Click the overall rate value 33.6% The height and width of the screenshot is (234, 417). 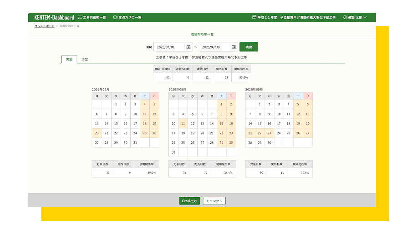pyautogui.click(x=244, y=77)
